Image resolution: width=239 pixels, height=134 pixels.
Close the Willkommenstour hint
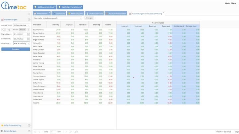(x=54, y=5)
